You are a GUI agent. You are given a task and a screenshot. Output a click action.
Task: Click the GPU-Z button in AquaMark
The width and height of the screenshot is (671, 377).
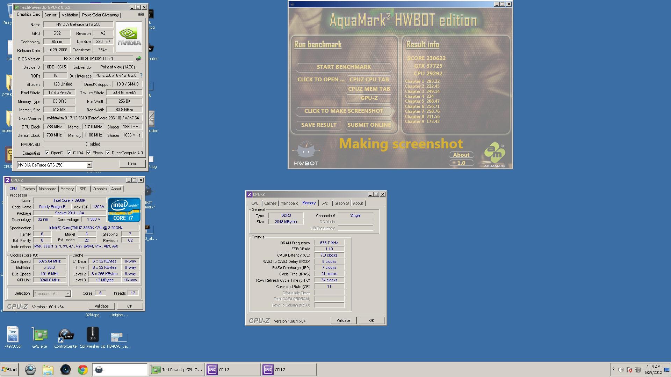[x=369, y=98]
